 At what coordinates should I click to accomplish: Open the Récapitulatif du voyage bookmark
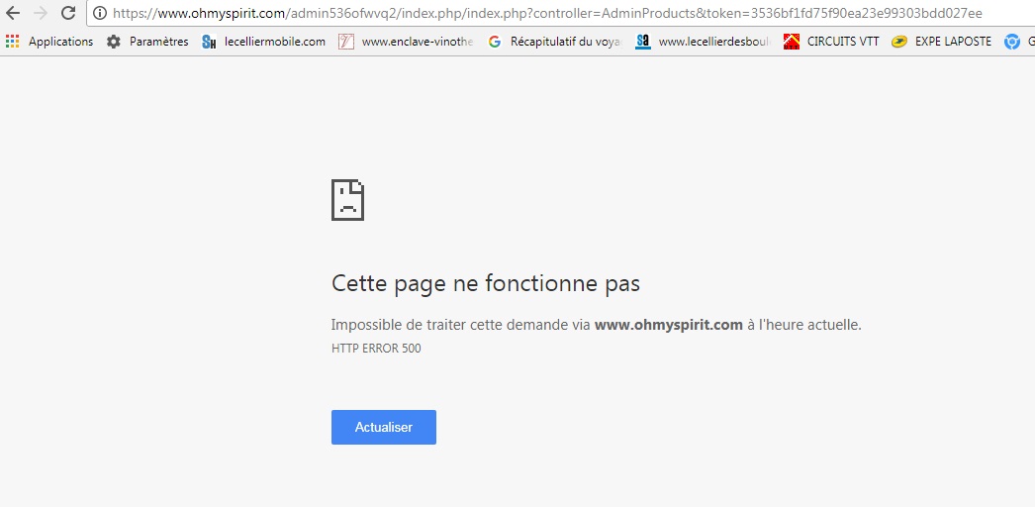pos(566,42)
